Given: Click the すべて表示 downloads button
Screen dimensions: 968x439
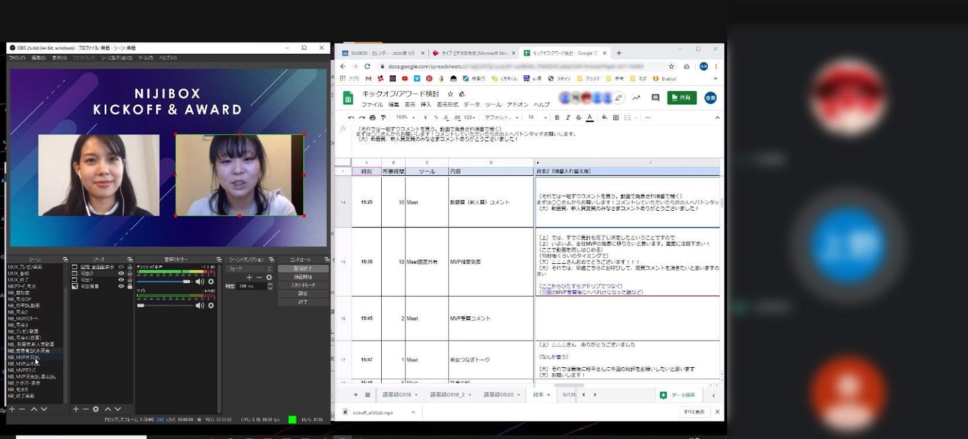Looking at the screenshot, I should pyautogui.click(x=694, y=411).
